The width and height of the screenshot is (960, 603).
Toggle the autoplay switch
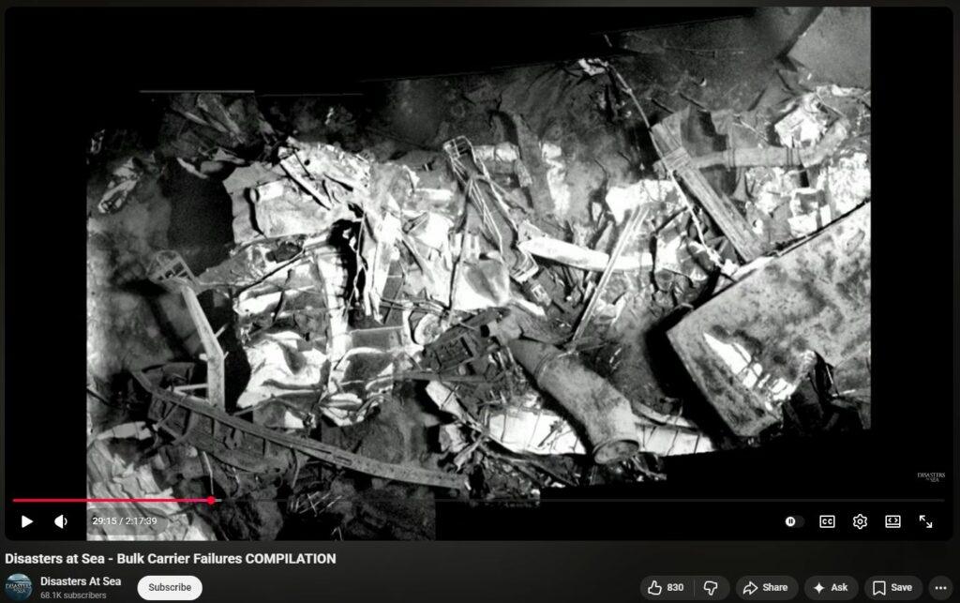coord(793,521)
